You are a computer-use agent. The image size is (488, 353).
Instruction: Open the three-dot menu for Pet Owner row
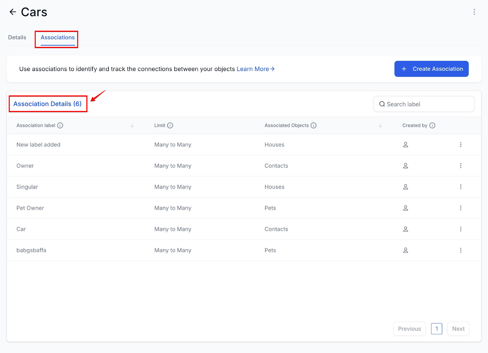(461, 208)
